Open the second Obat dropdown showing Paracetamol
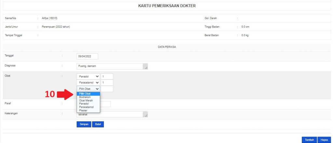 tap(88, 83)
